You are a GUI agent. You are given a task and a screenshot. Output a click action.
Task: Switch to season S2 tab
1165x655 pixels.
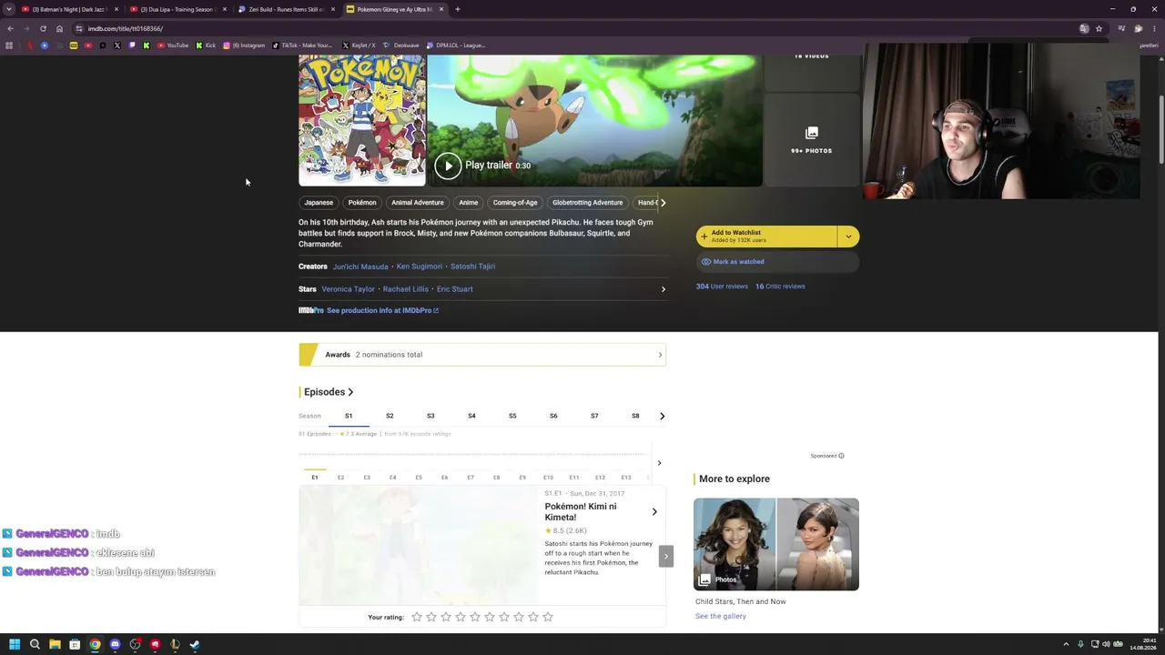click(390, 416)
